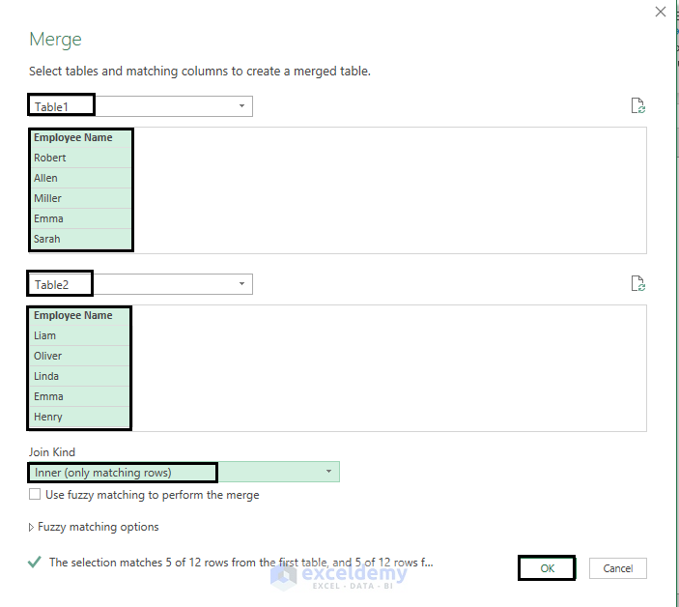Enable the fuzzy matching checkbox

[35, 495]
